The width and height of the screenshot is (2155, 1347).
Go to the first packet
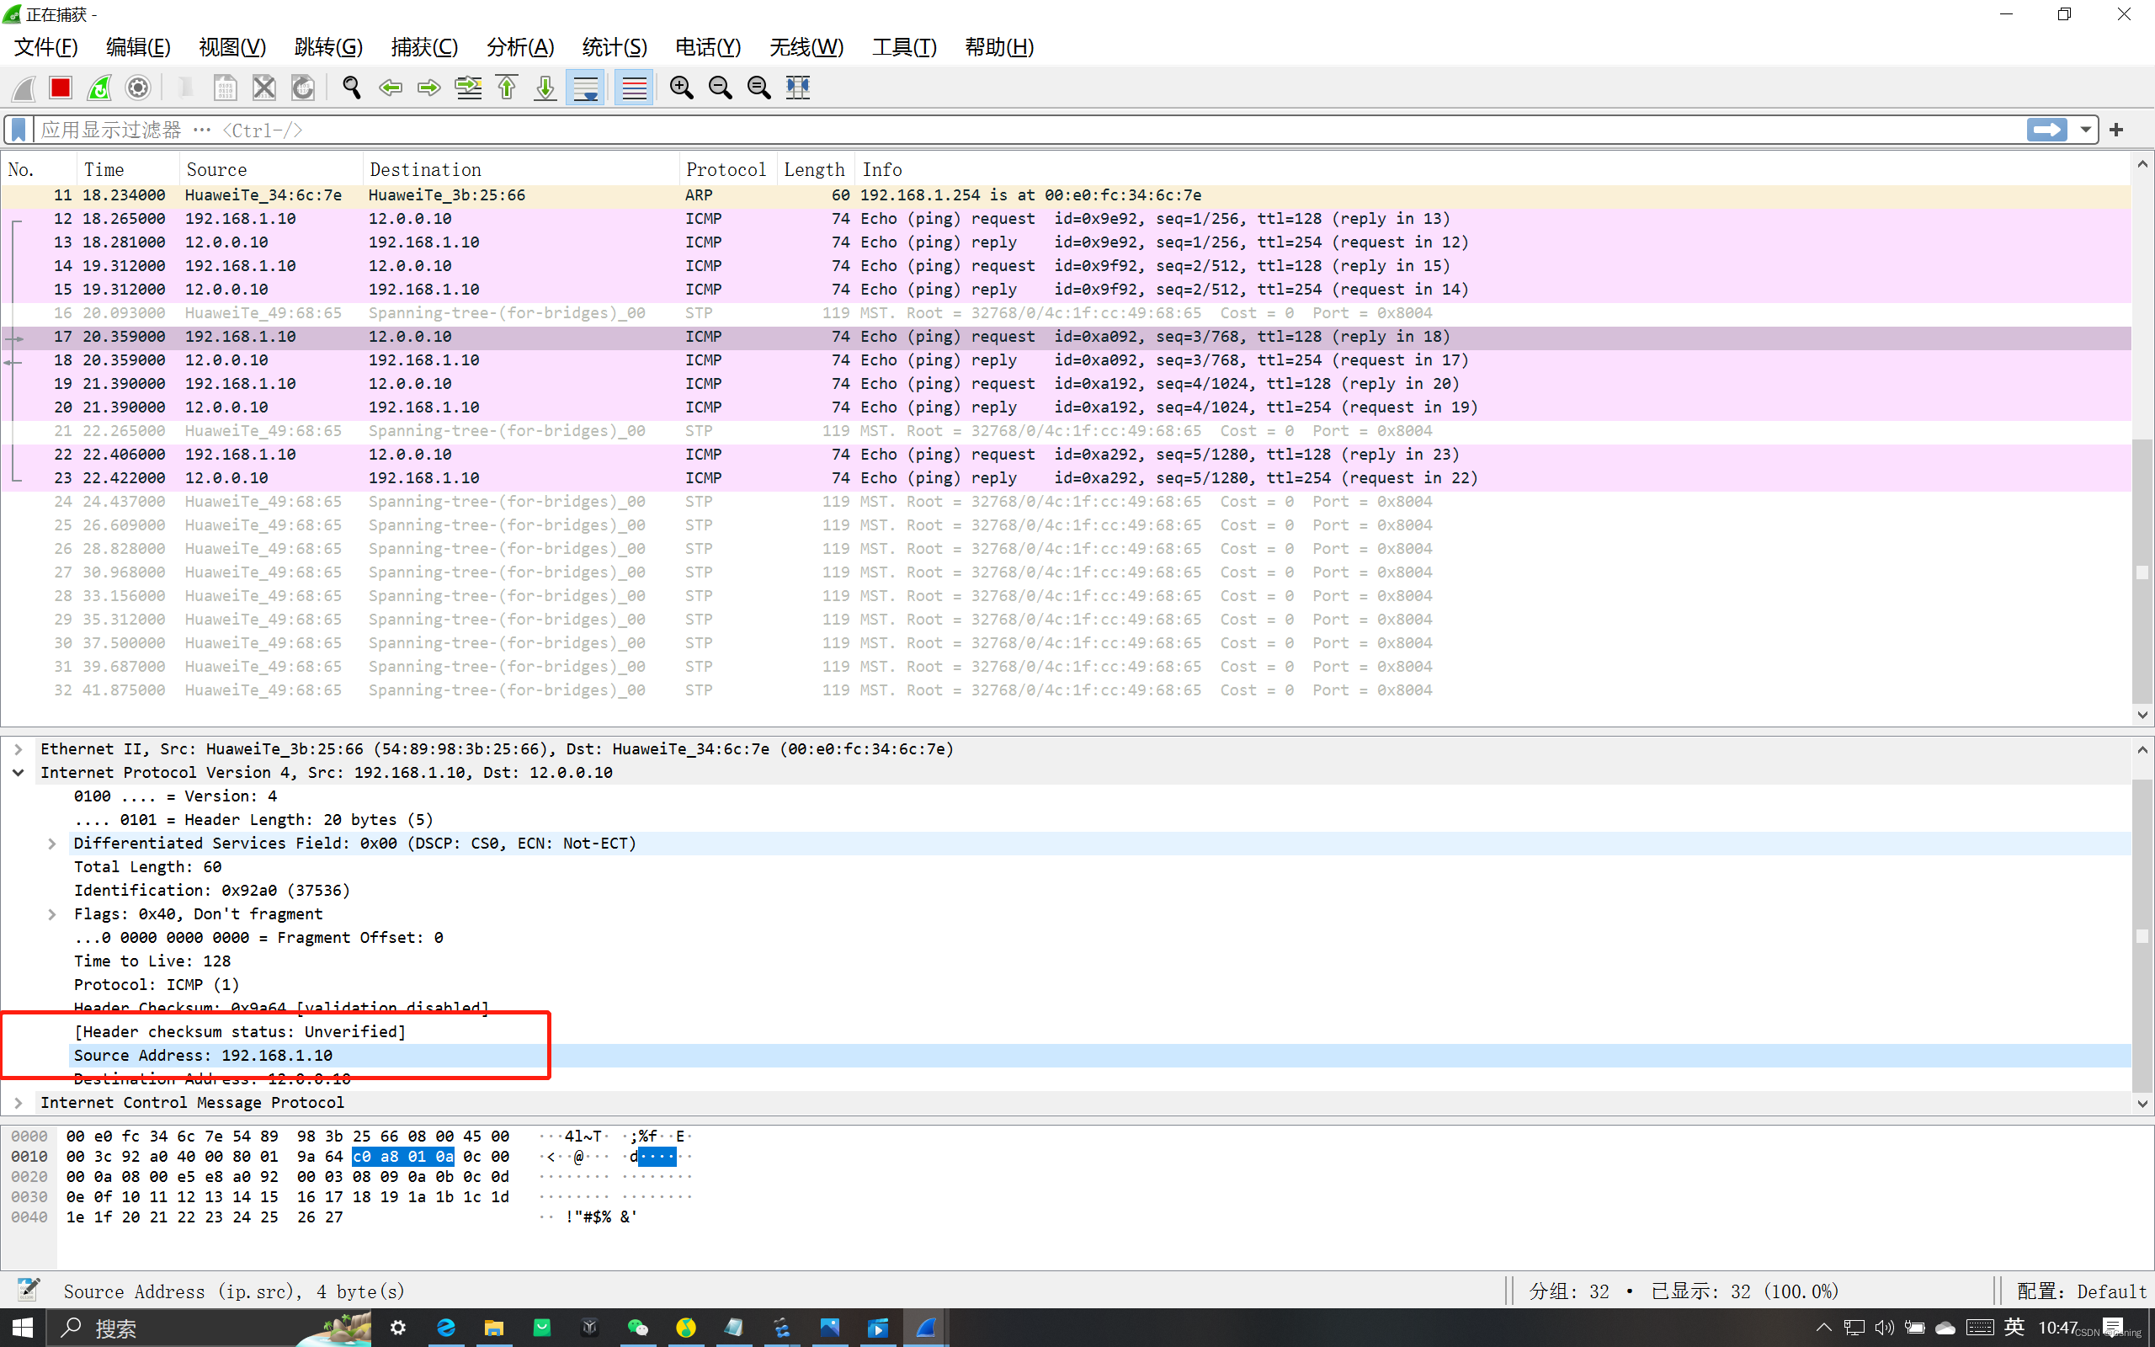pos(507,88)
